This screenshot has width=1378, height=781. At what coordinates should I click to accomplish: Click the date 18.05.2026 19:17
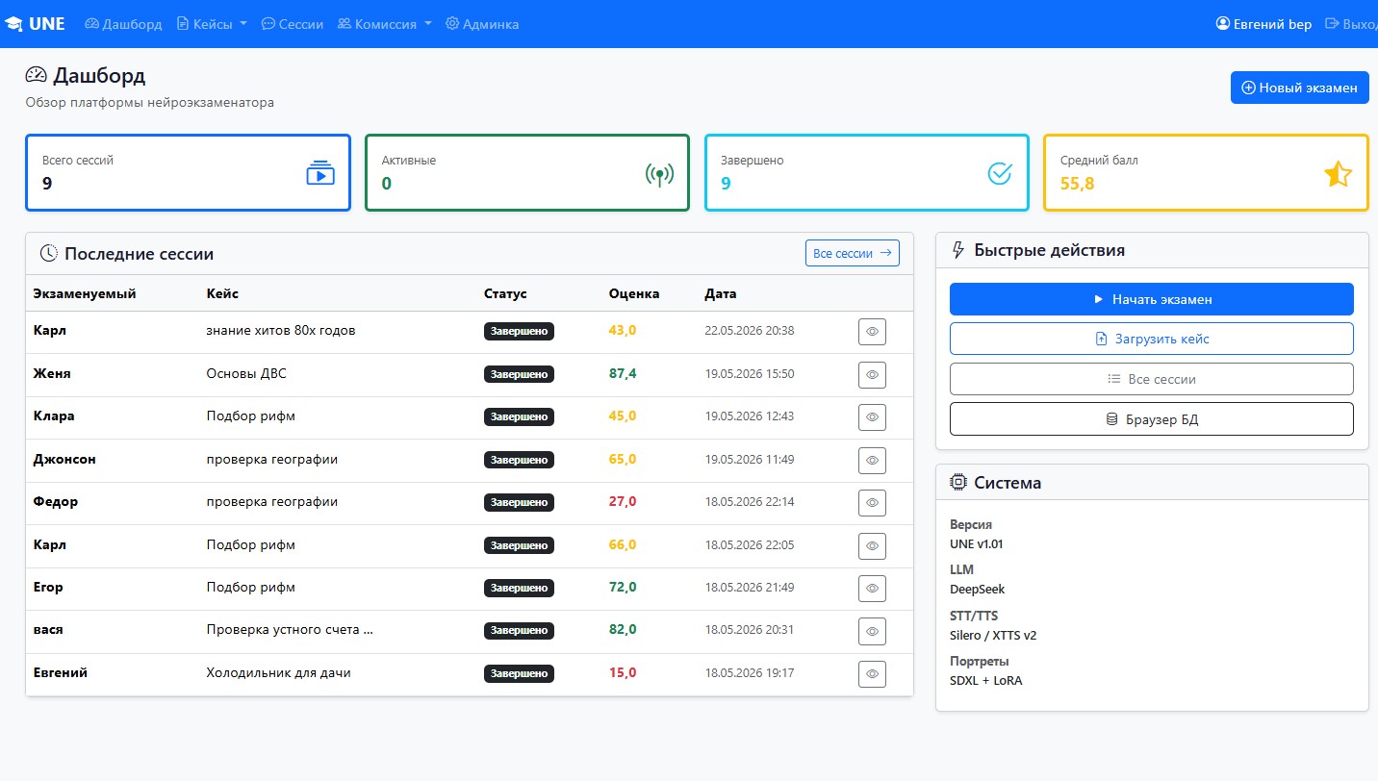[x=750, y=673]
